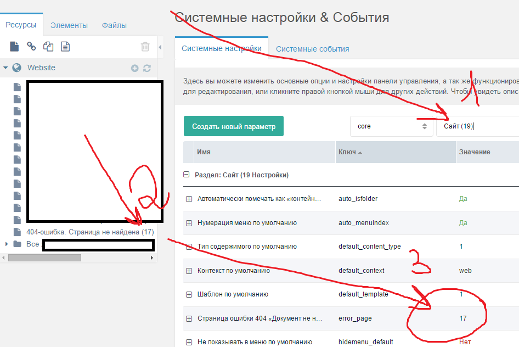This screenshot has width=519, height=347.
Task: Select the Системные настройки tab
Action: [x=222, y=48]
